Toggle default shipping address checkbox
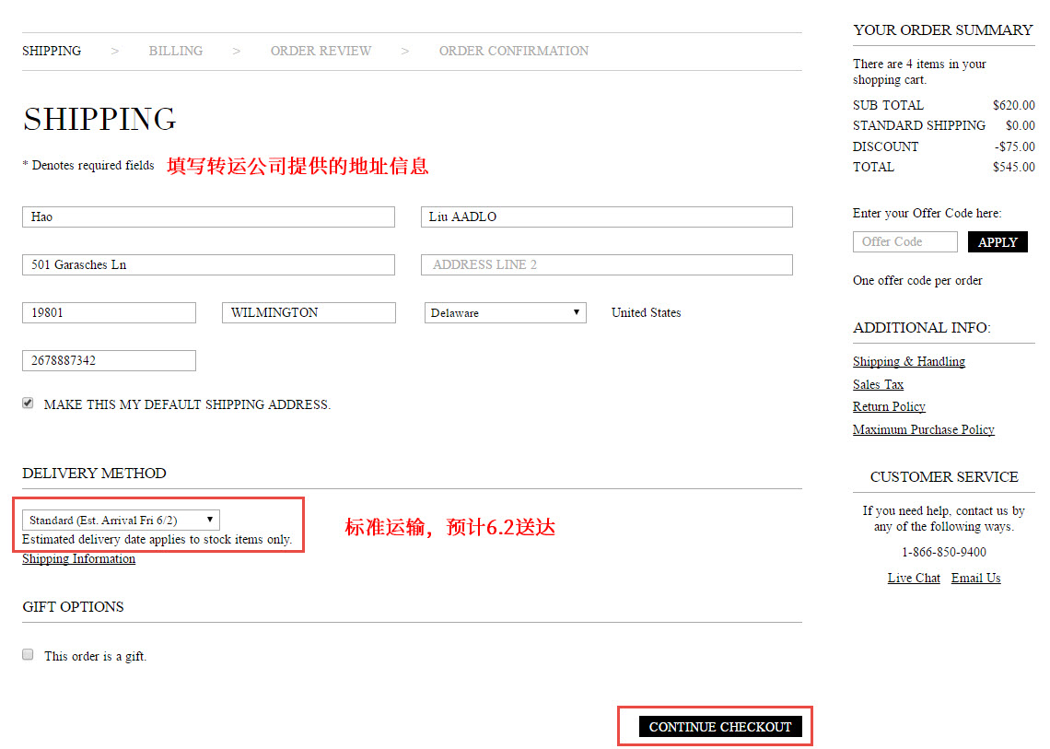This screenshot has height=749, width=1050. click(x=28, y=404)
